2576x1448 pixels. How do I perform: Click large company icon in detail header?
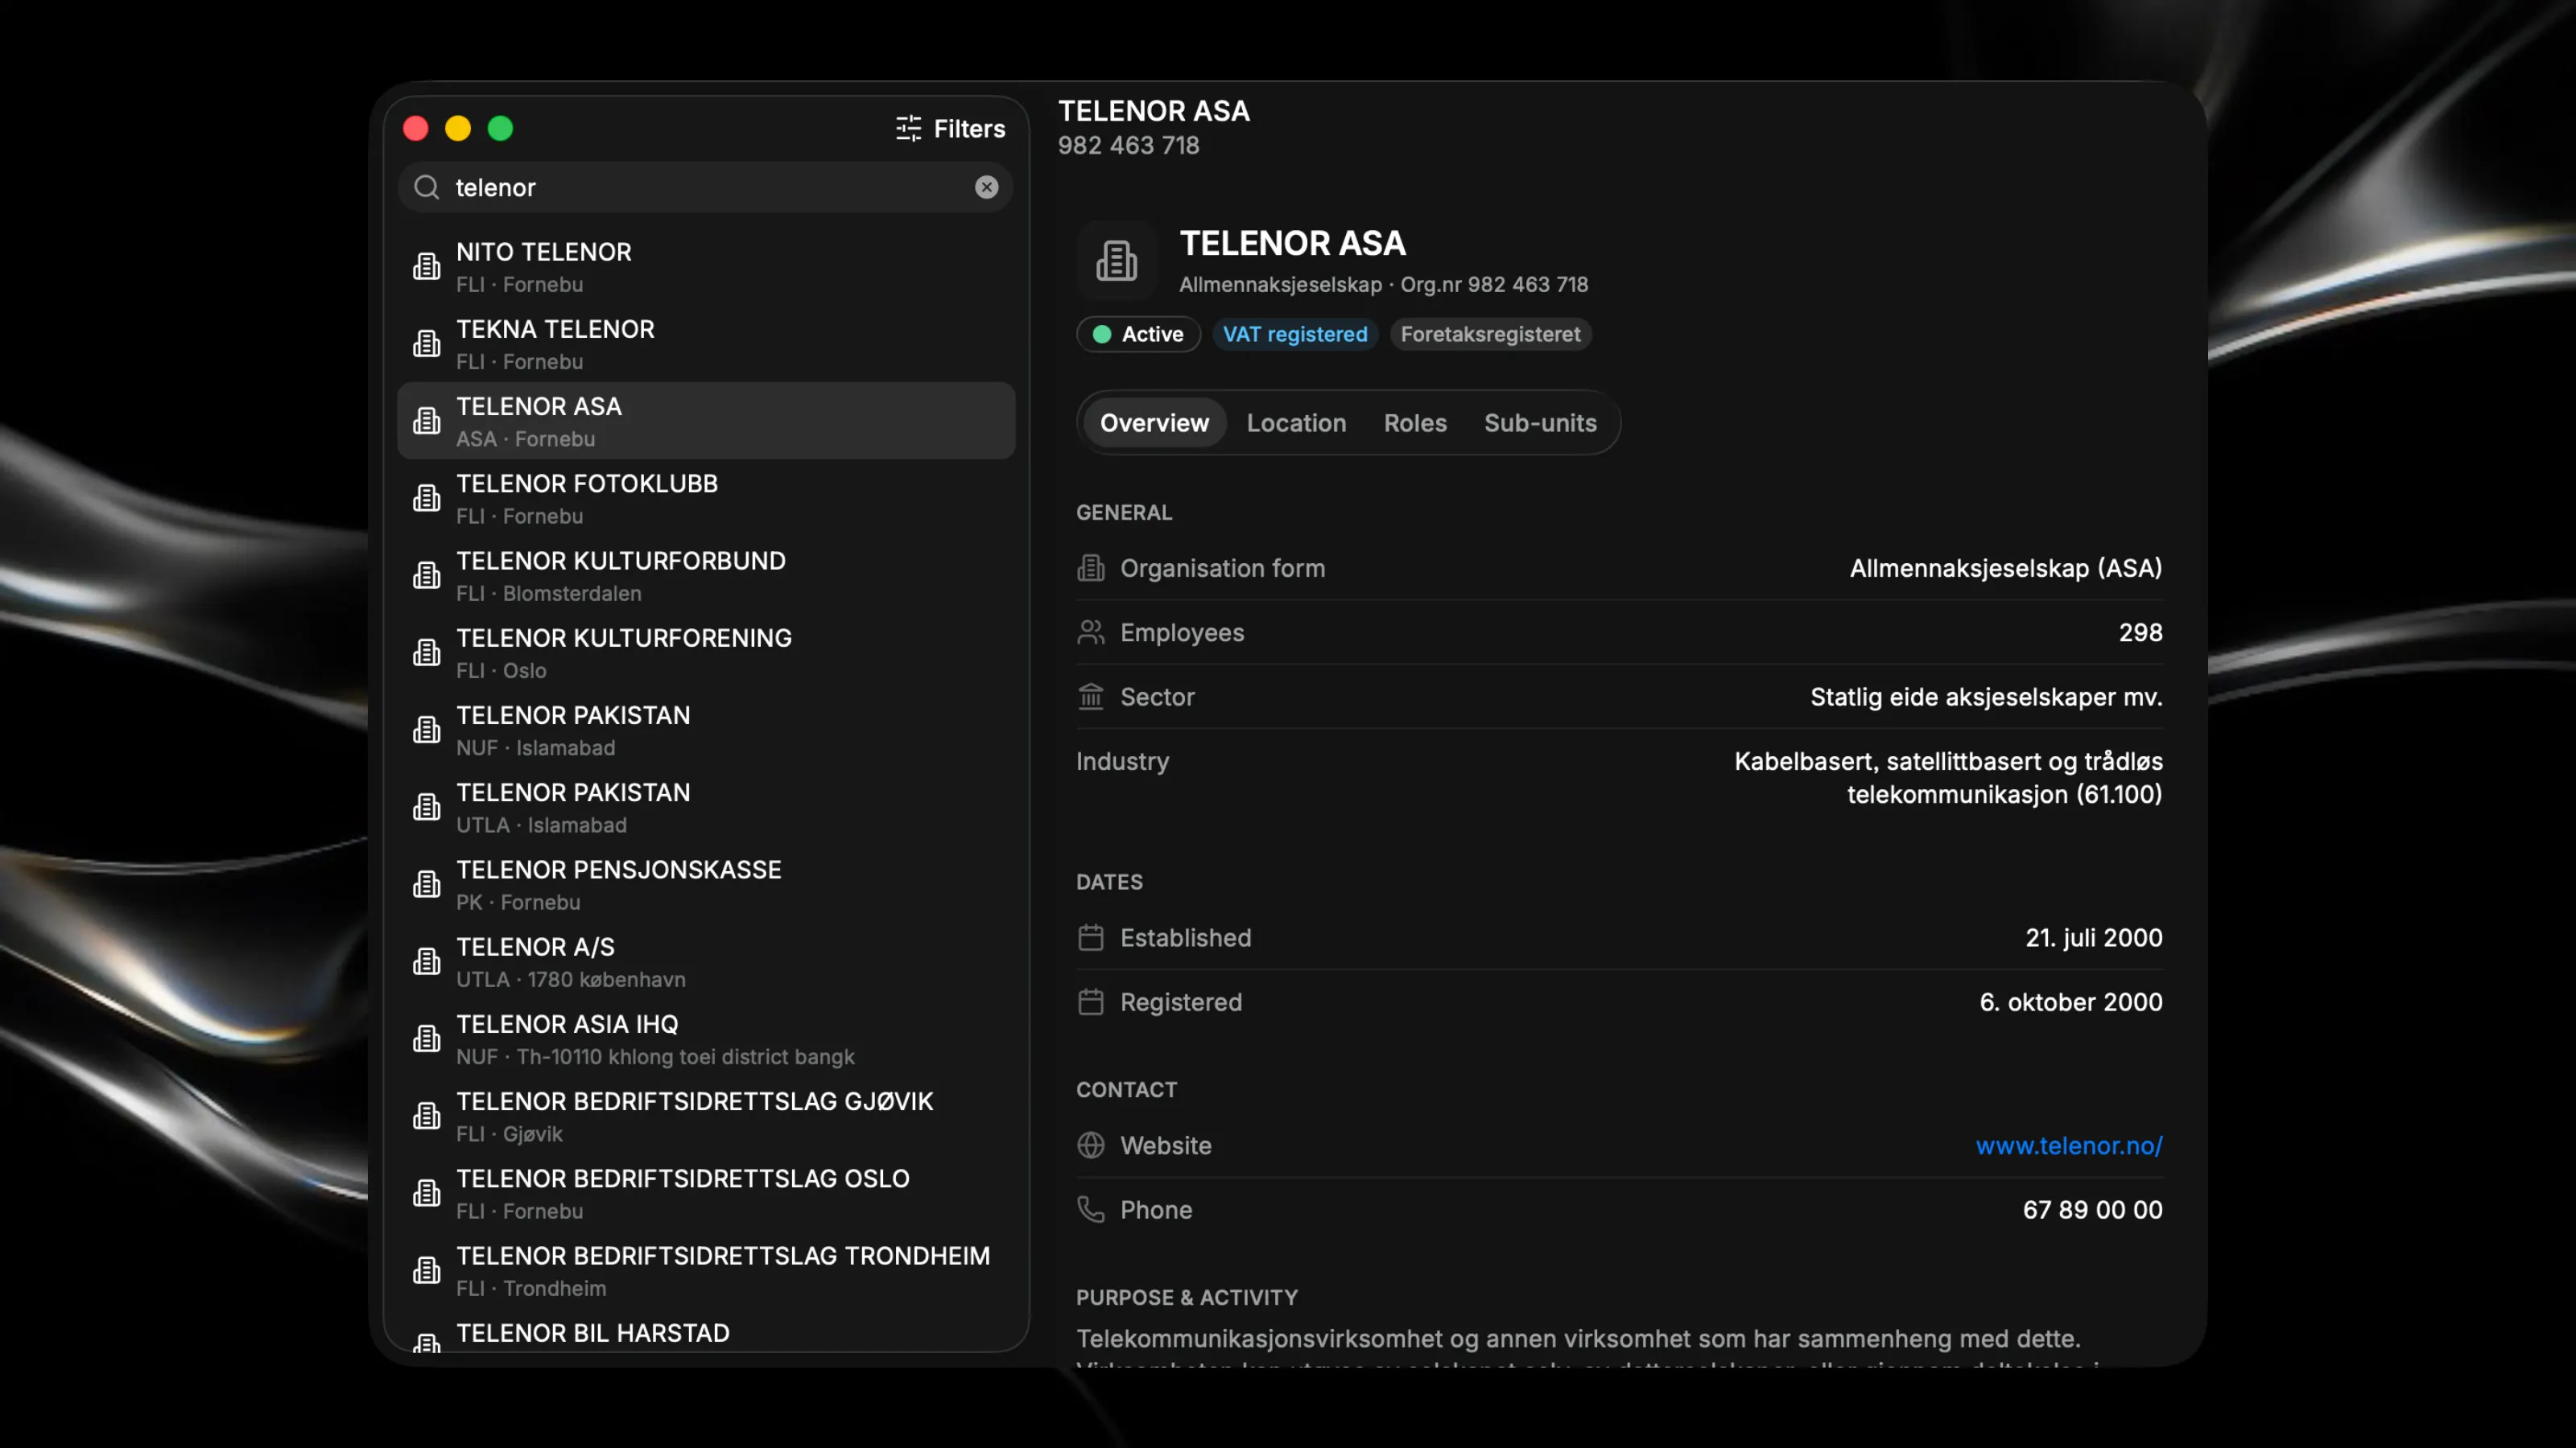pyautogui.click(x=1116, y=261)
